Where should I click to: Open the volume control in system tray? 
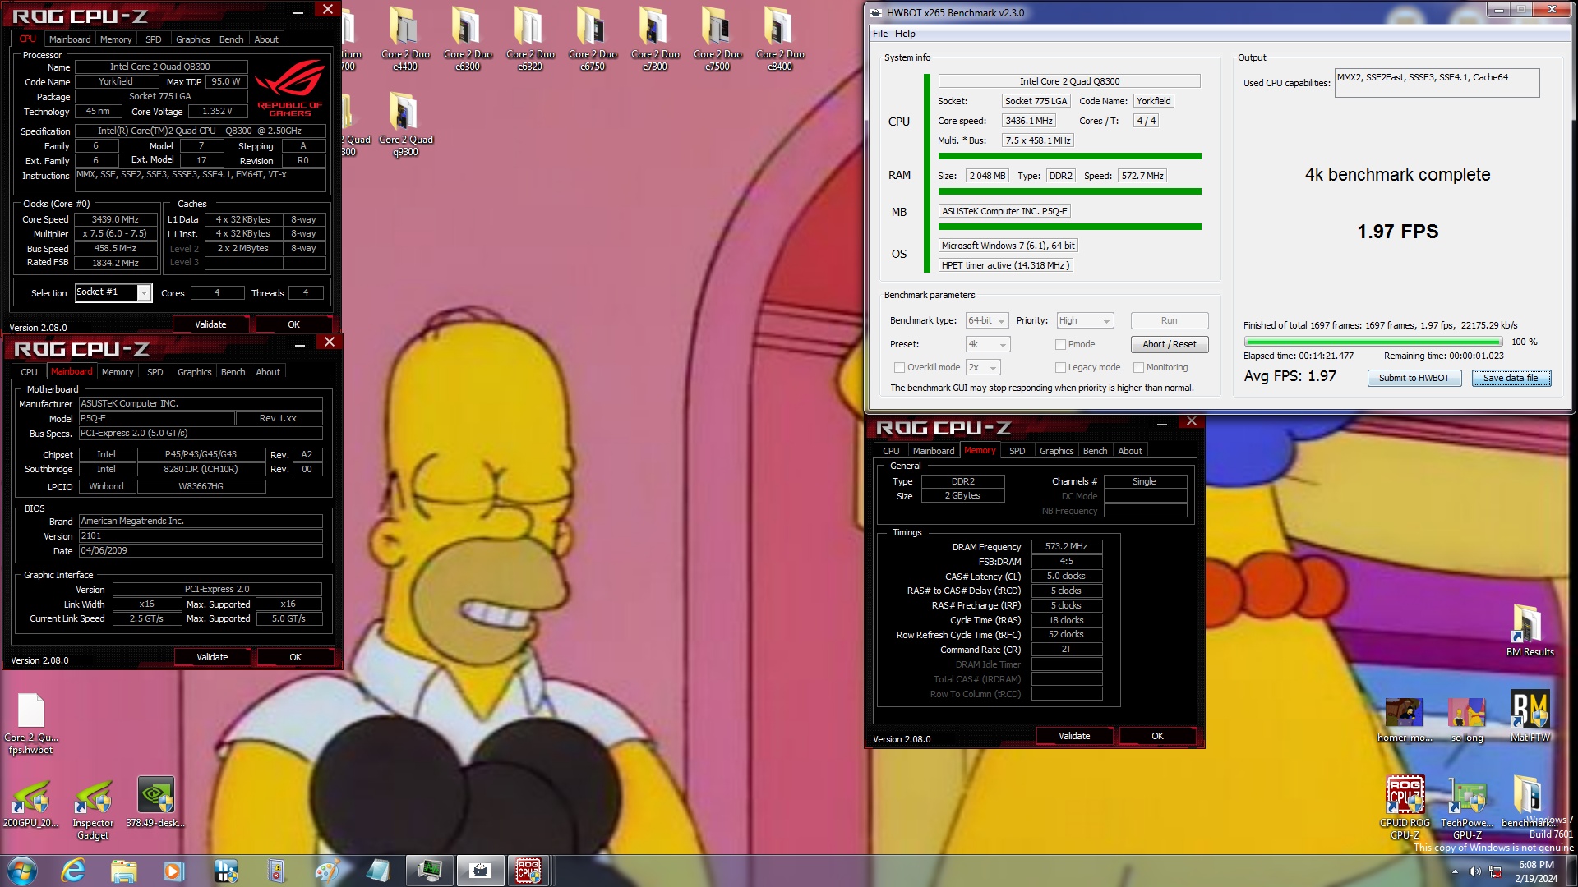coord(1474,871)
